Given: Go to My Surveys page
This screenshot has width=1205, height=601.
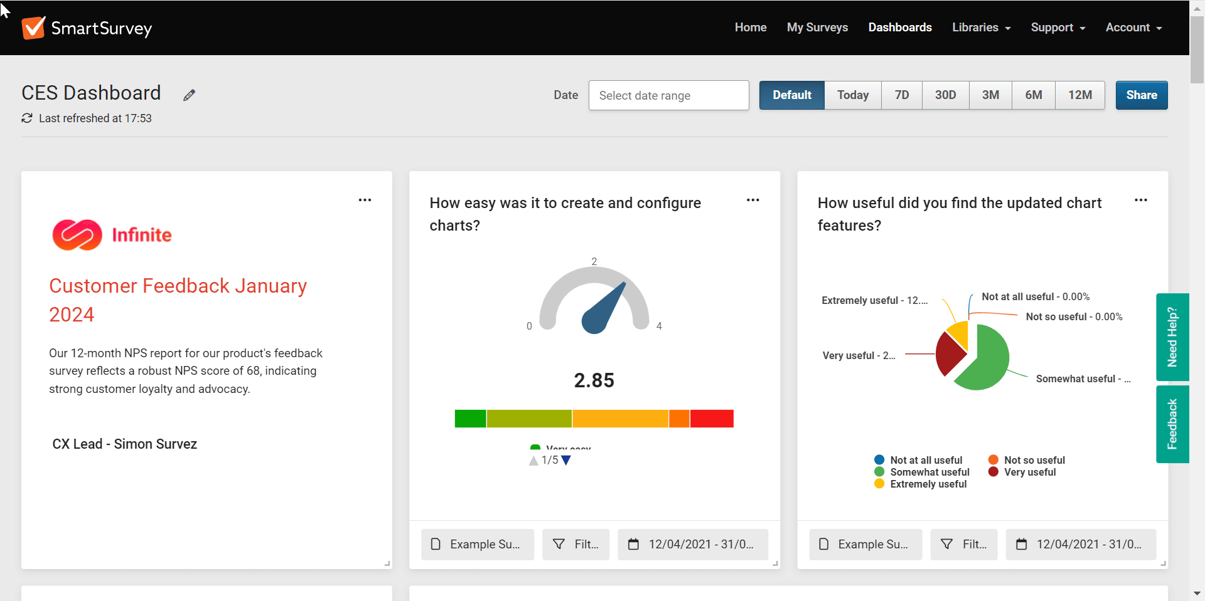Looking at the screenshot, I should point(817,28).
